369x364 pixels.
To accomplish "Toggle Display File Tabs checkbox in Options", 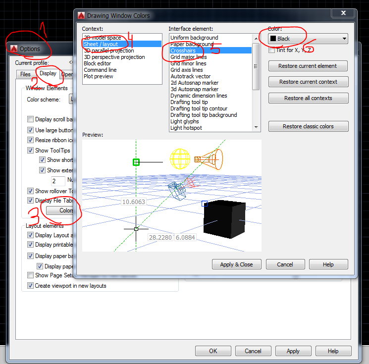I will pos(30,201).
